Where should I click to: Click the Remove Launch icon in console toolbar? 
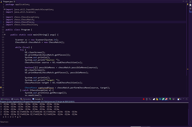[147, 99]
